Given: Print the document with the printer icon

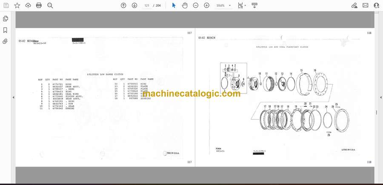Looking at the screenshot, I should 39,6.
